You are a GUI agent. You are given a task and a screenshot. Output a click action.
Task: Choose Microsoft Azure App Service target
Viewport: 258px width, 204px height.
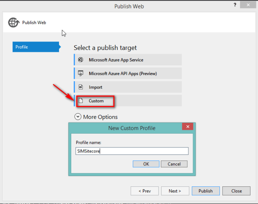point(128,60)
